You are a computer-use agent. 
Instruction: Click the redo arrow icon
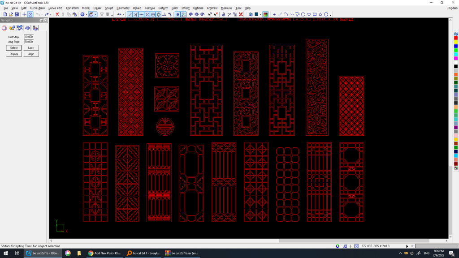(x=47, y=14)
